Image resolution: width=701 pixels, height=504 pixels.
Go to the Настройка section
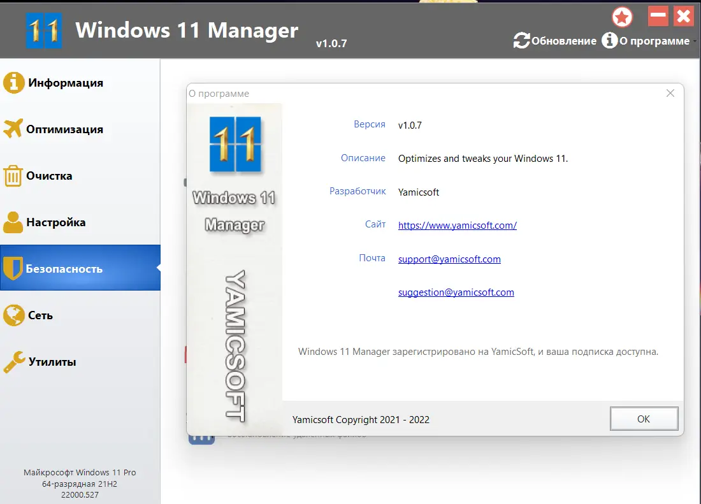click(80, 222)
